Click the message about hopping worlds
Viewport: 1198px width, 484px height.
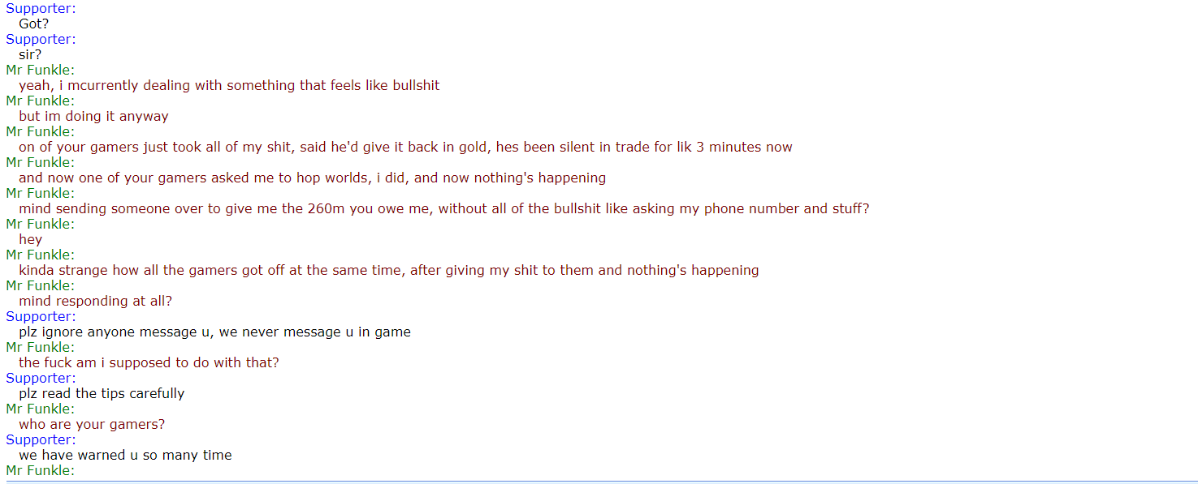[x=312, y=178]
